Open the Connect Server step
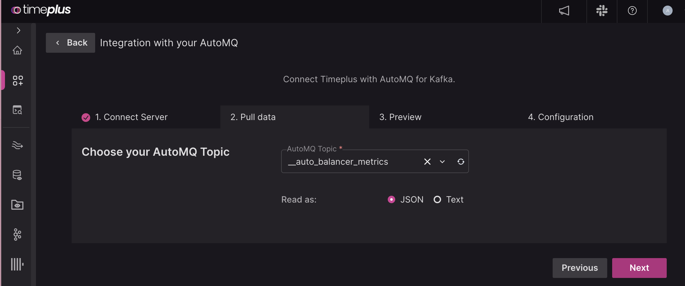This screenshot has height=286, width=685. coord(131,117)
